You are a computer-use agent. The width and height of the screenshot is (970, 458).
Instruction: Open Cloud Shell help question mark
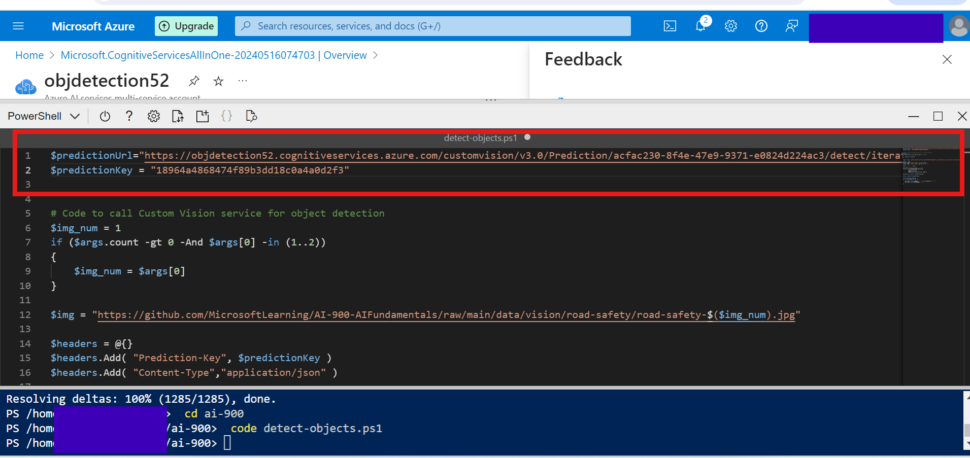click(129, 116)
